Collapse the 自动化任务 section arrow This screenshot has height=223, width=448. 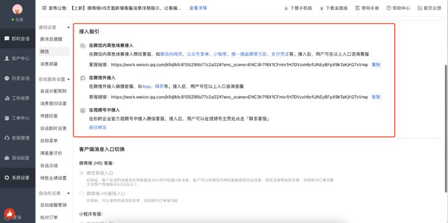[68, 193]
